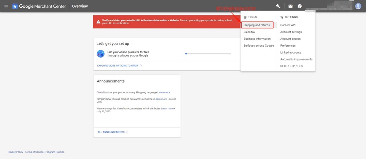Viewport: 366px width, 159px height.
Task: Open Automatic improvements
Action: point(296,59)
